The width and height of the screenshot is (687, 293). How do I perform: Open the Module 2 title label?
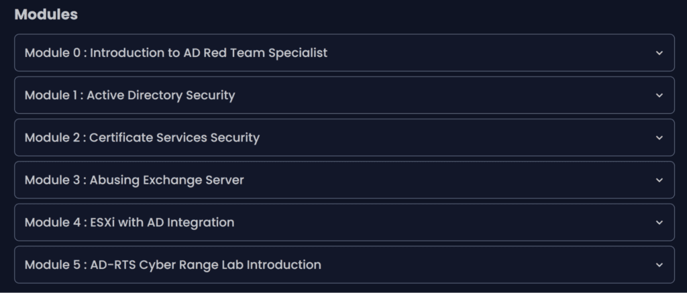[142, 137]
